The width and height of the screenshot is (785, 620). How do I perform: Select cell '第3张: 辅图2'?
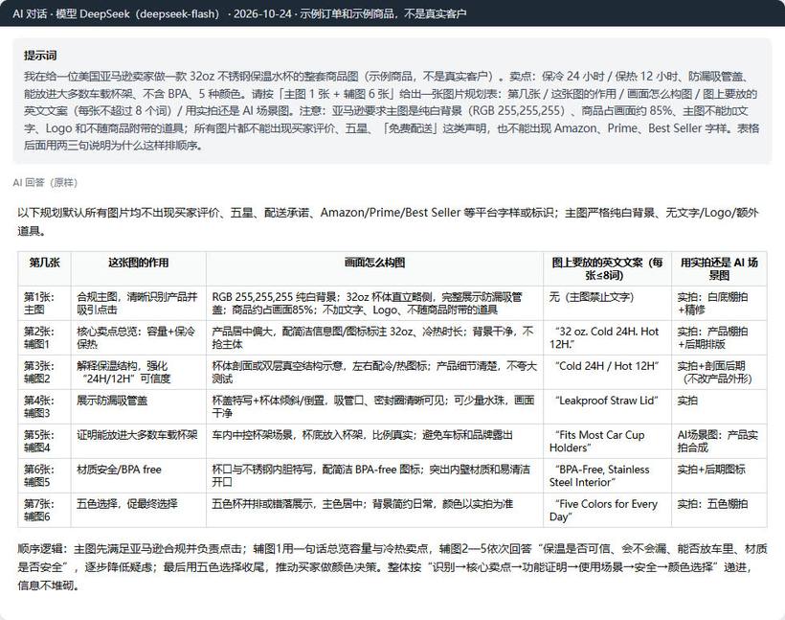point(44,373)
